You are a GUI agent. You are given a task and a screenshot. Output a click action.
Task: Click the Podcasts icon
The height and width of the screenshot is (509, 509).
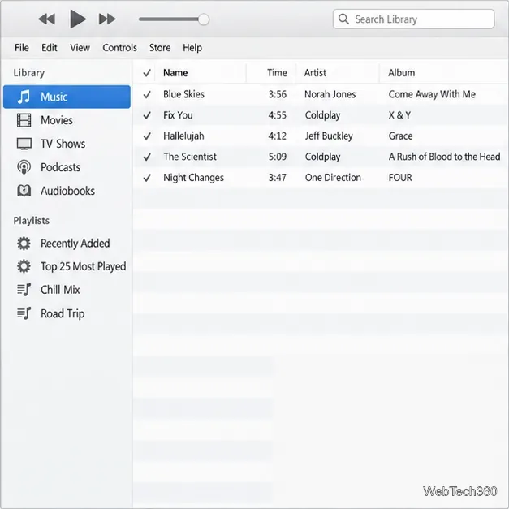pyautogui.click(x=24, y=167)
